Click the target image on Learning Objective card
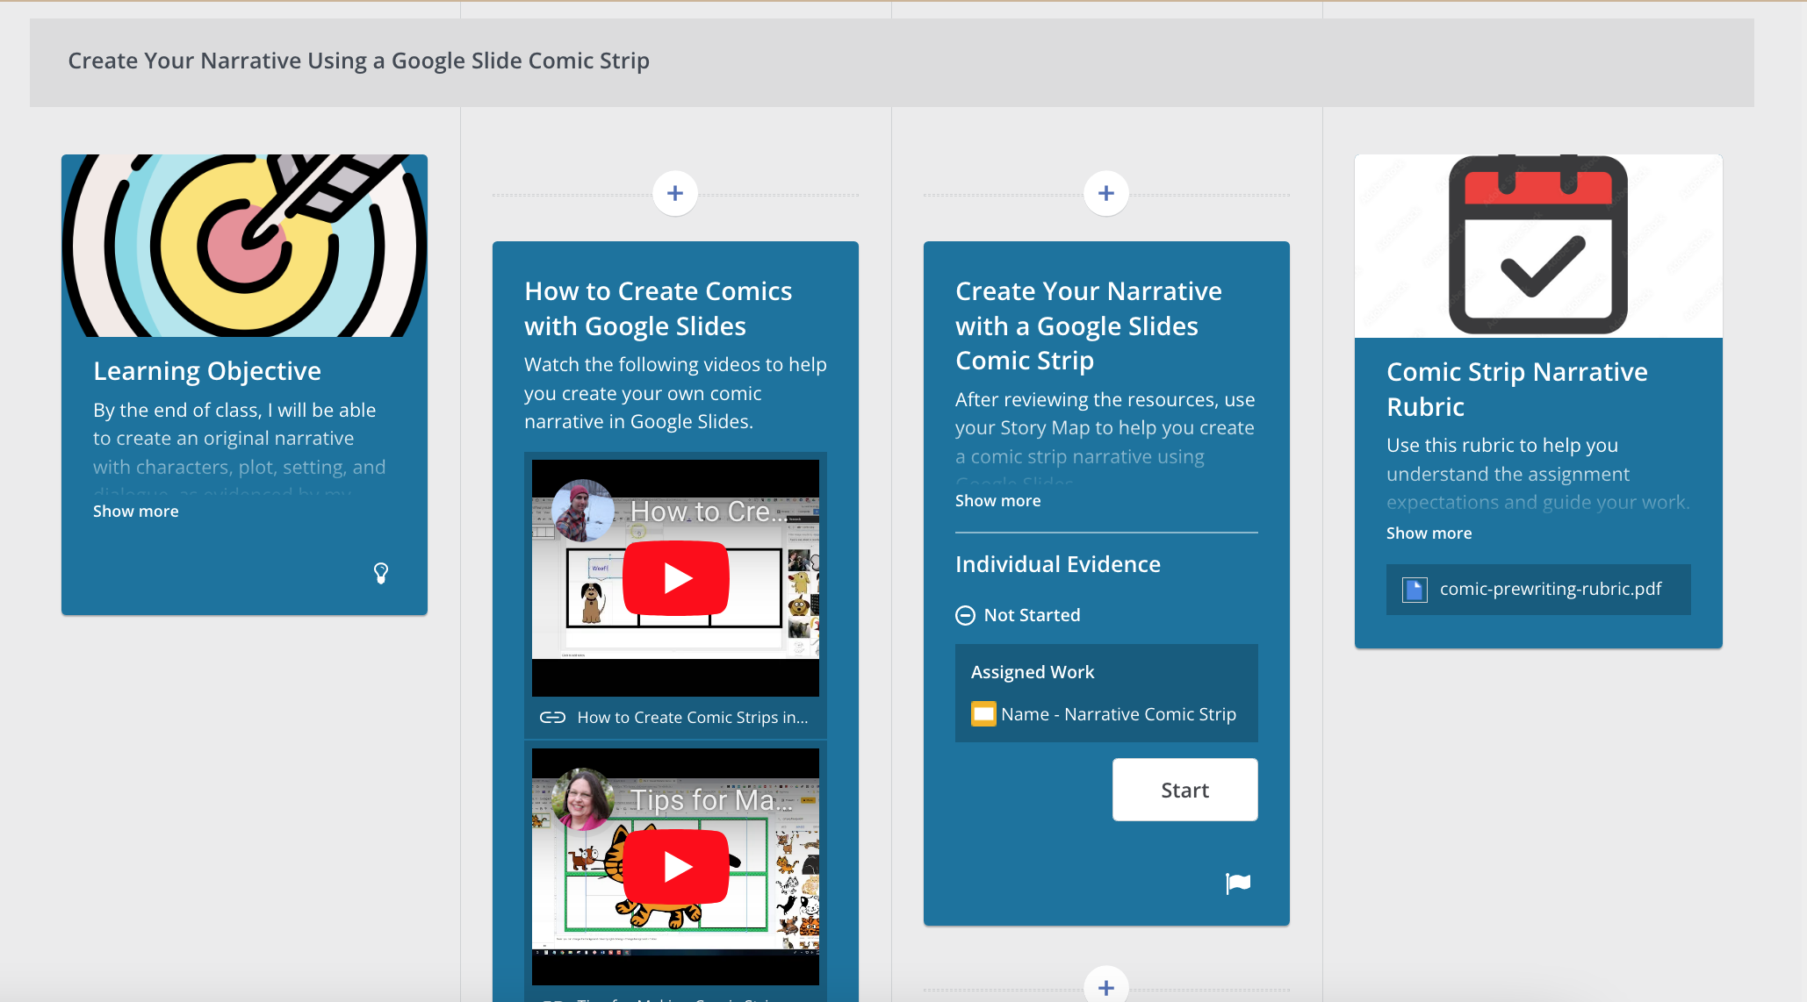The height and width of the screenshot is (1002, 1807). coord(244,246)
